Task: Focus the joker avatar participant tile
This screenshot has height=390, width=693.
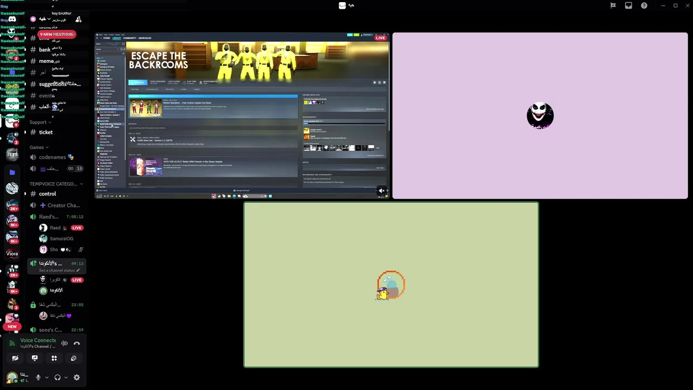Action: (x=540, y=116)
